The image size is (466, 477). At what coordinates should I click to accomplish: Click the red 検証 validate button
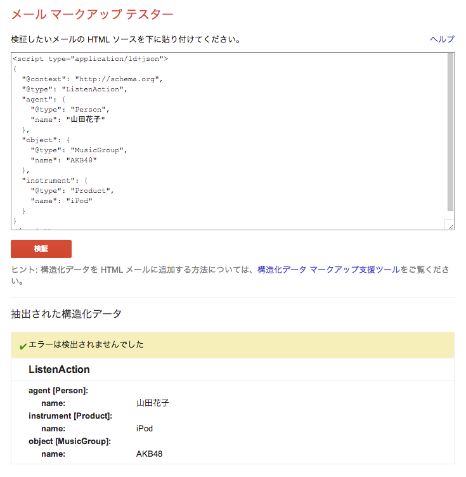tap(41, 249)
